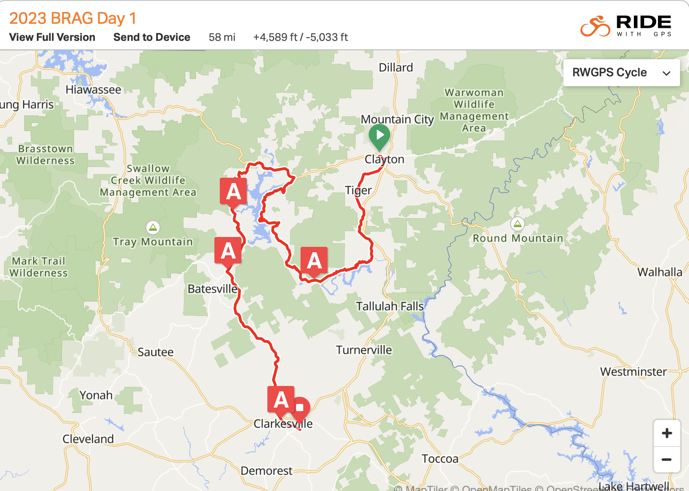Select the aid station marker near Clarkesville
Image resolution: width=689 pixels, height=491 pixels.
tap(281, 400)
